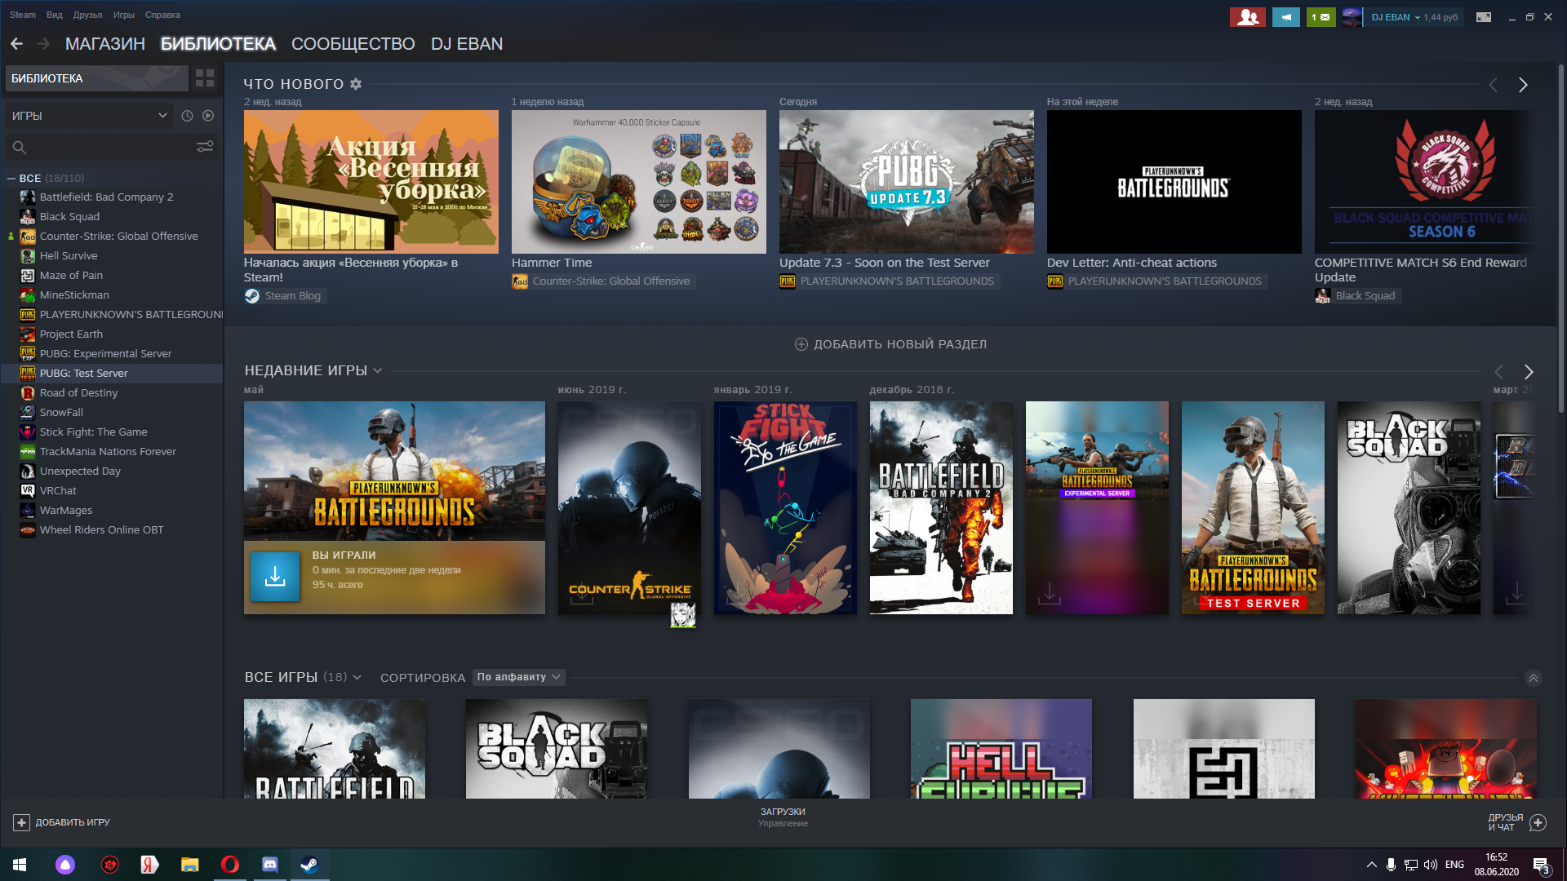Switch keyboard language ENG indicator
Image resolution: width=1567 pixels, height=881 pixels.
tap(1454, 865)
